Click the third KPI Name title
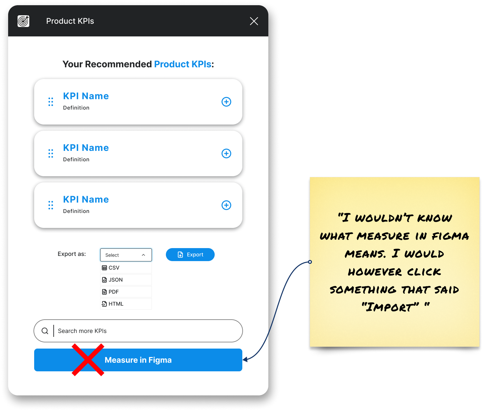This screenshot has height=411, width=483. tap(86, 199)
